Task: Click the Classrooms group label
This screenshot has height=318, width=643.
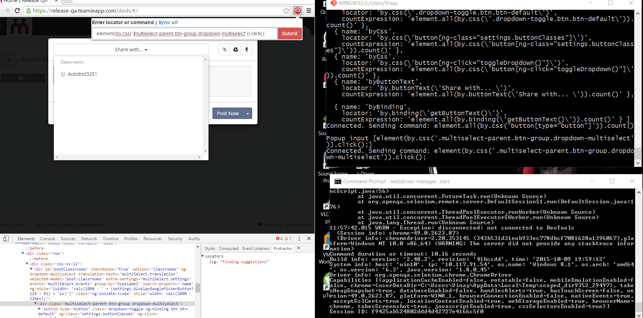Action: pyautogui.click(x=72, y=62)
